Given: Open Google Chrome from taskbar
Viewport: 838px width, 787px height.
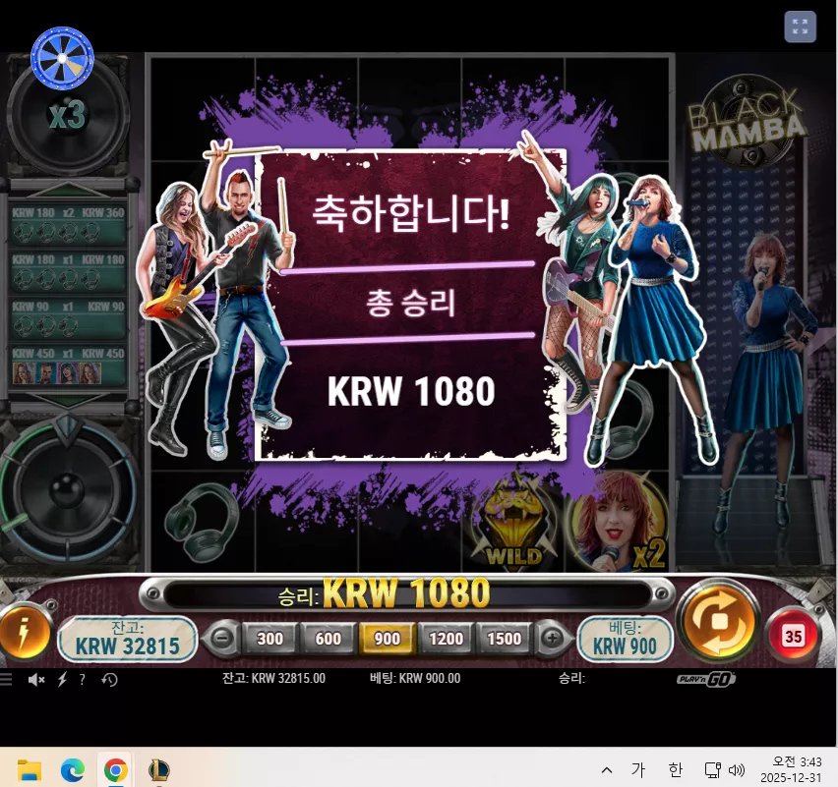Looking at the screenshot, I should [115, 770].
